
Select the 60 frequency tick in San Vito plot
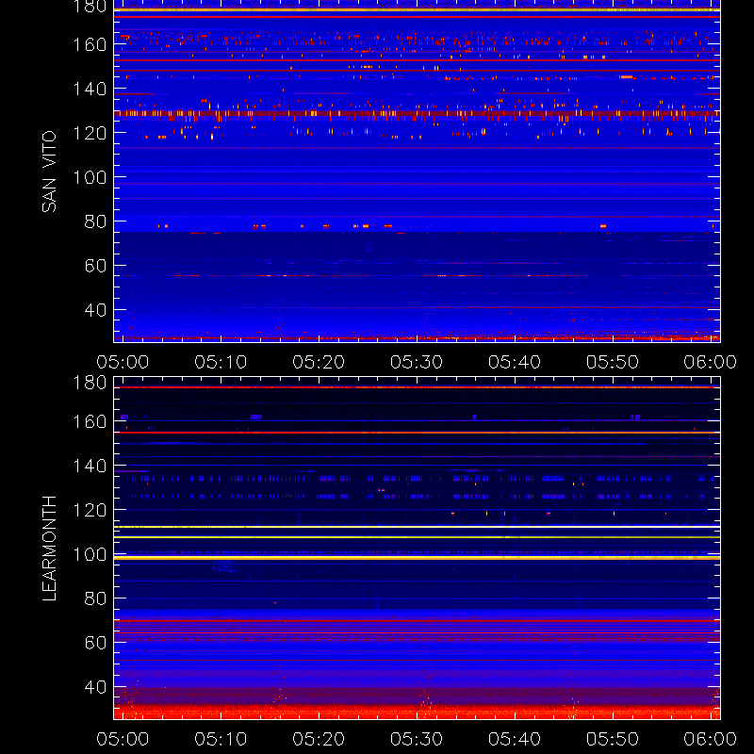(95, 266)
